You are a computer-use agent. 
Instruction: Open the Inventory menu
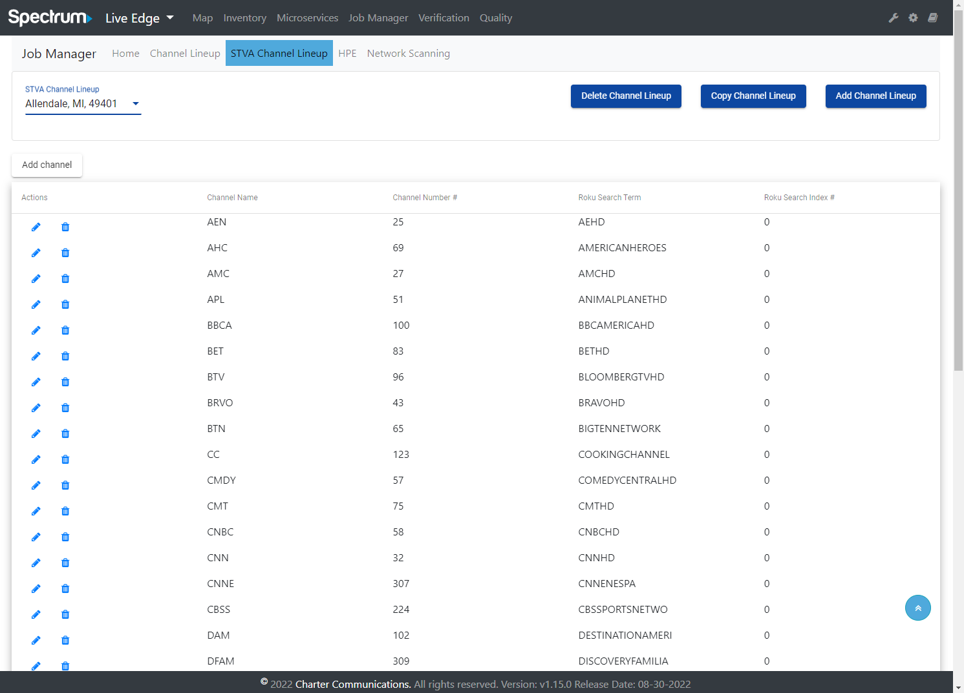click(x=245, y=18)
